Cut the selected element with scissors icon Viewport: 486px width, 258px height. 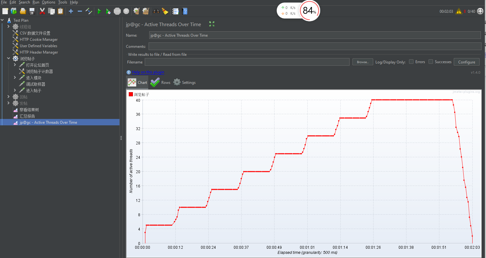click(42, 11)
